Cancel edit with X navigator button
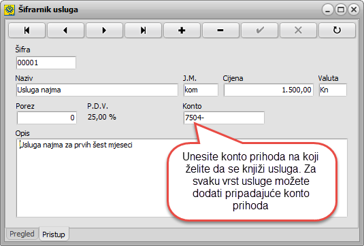364x246 pixels. click(298, 30)
